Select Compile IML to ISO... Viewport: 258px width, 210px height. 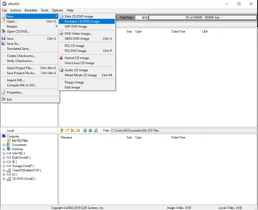(x=30, y=85)
